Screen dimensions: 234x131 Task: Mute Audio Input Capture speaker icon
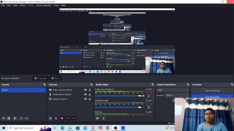coord(143,96)
